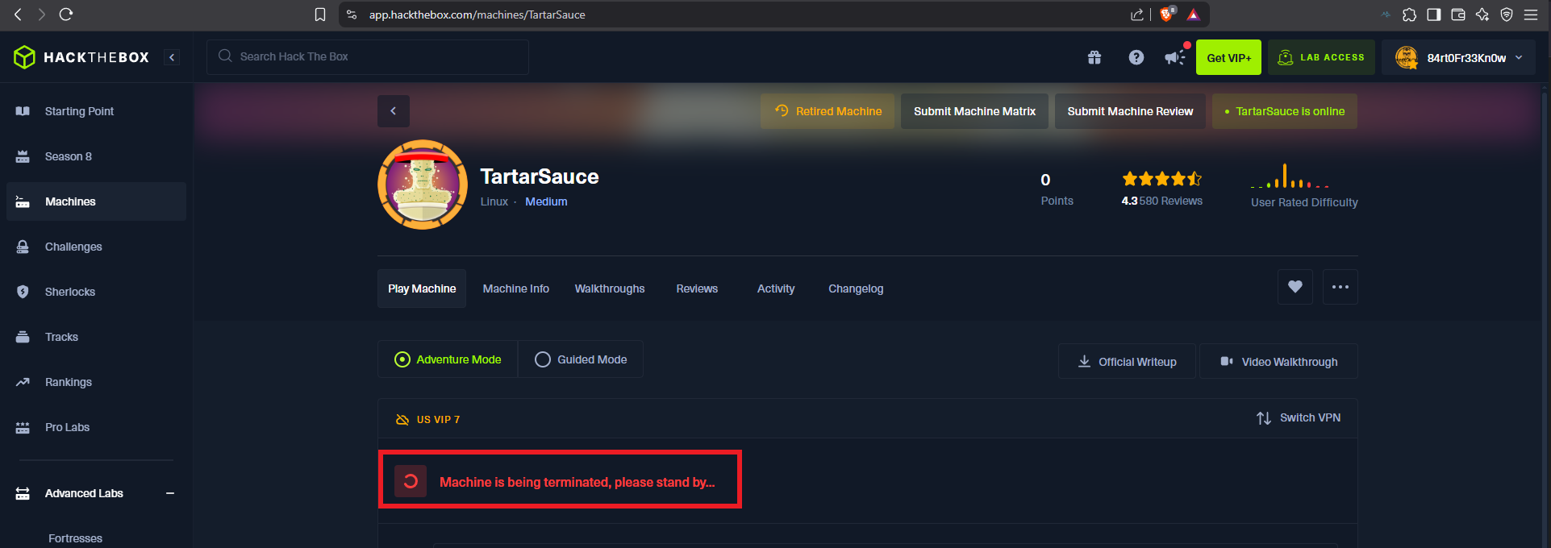Click the back chevron button above avatar
Image resolution: width=1551 pixels, height=548 pixels.
tap(394, 111)
